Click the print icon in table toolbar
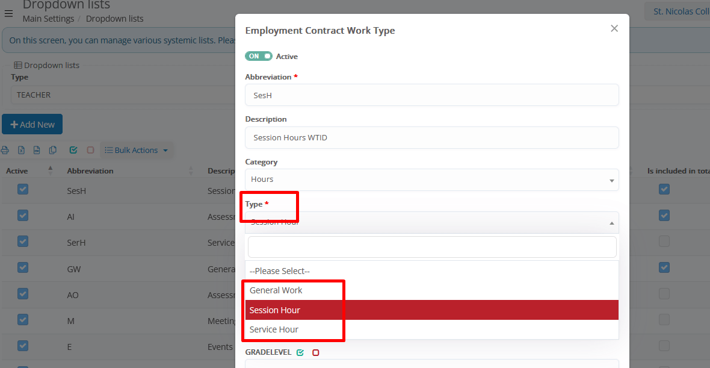The width and height of the screenshot is (710, 368). pyautogui.click(x=5, y=150)
